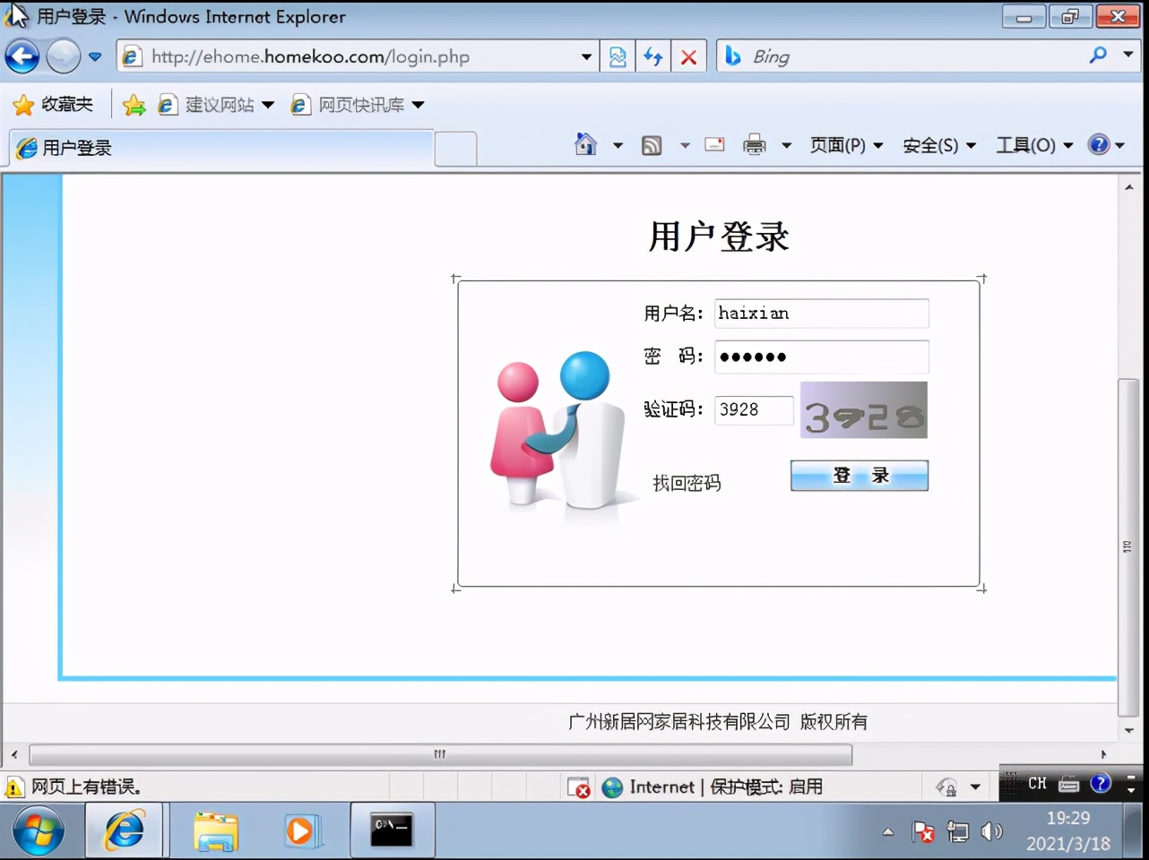Open the 找回密码 password recovery link
This screenshot has height=860, width=1149.
(x=686, y=482)
